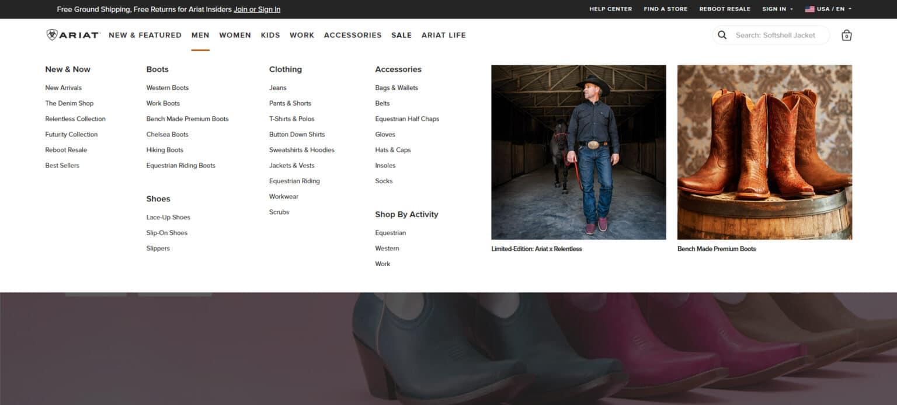The image size is (897, 405).
Task: Open Futurity Collection
Action: 71,134
